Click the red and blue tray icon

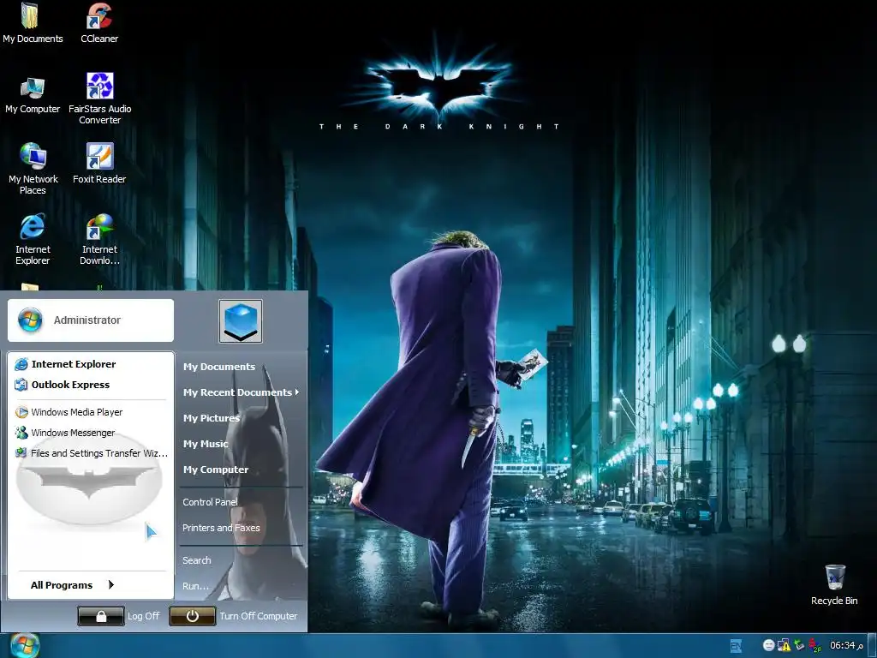click(814, 646)
